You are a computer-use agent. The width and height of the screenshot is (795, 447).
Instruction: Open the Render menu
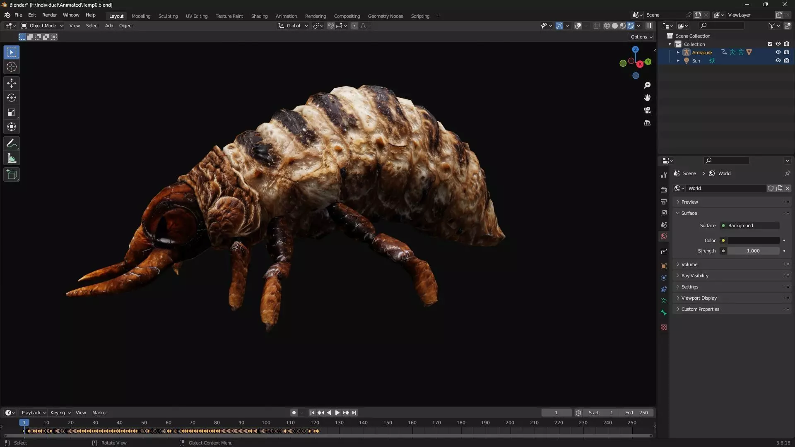point(49,15)
